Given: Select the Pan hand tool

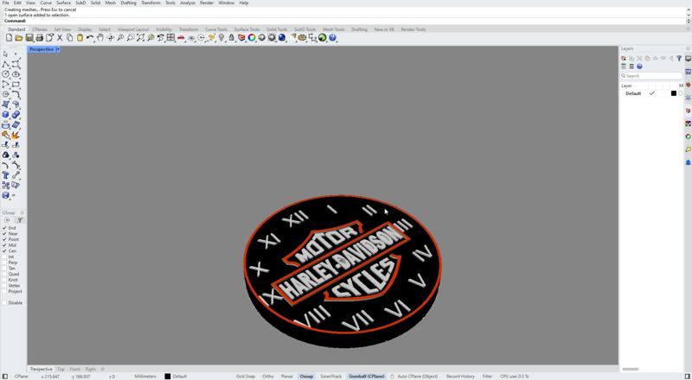Looking at the screenshot, I should 100,38.
